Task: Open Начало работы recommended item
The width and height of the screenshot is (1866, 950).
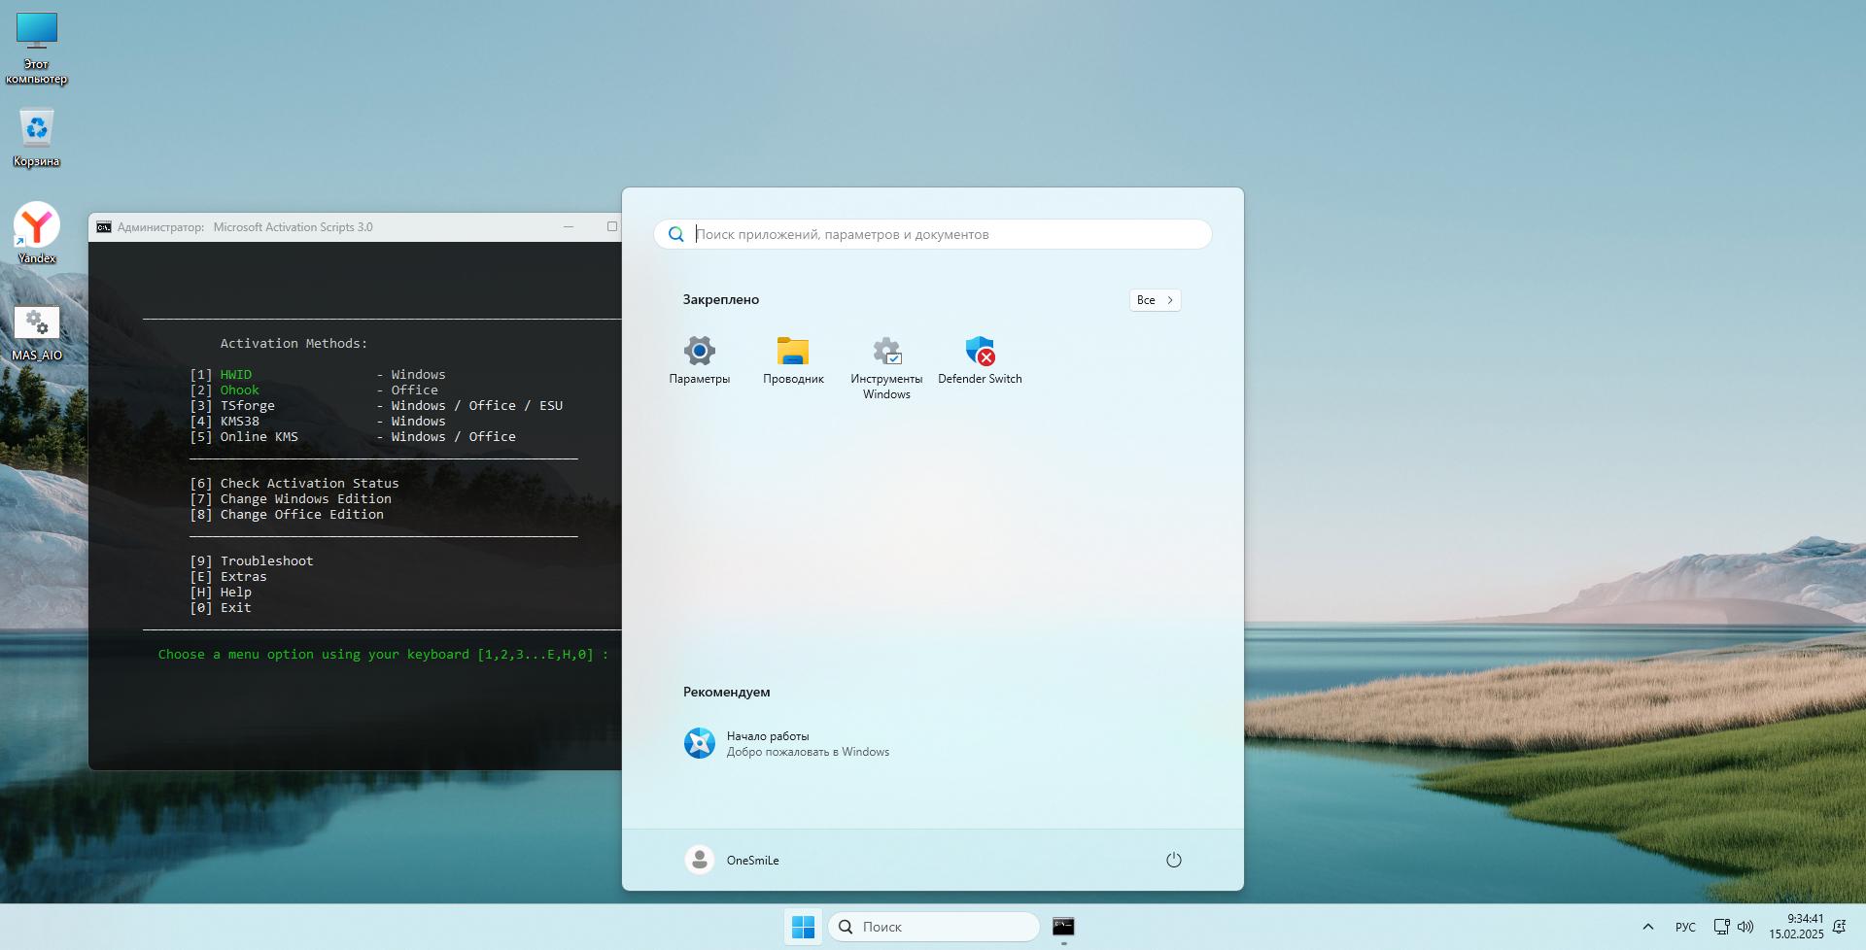Action: [785, 743]
